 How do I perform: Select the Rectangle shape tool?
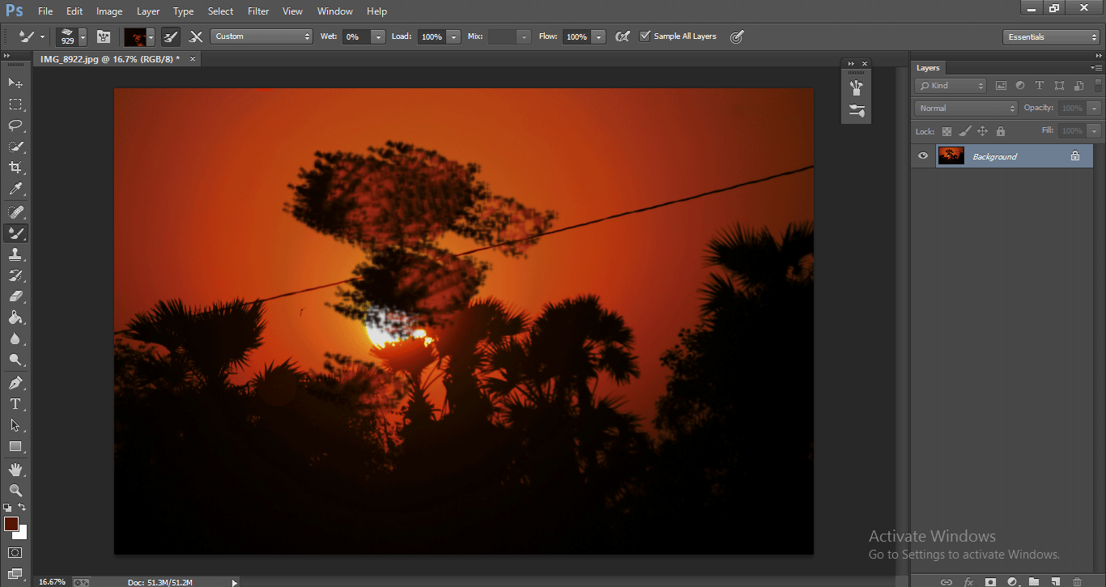click(x=15, y=446)
